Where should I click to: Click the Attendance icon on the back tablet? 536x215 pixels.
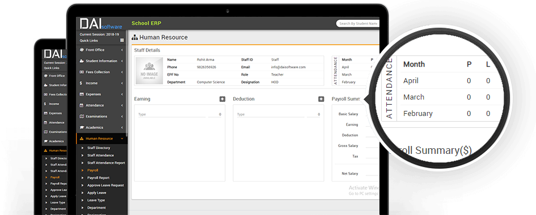(45, 122)
